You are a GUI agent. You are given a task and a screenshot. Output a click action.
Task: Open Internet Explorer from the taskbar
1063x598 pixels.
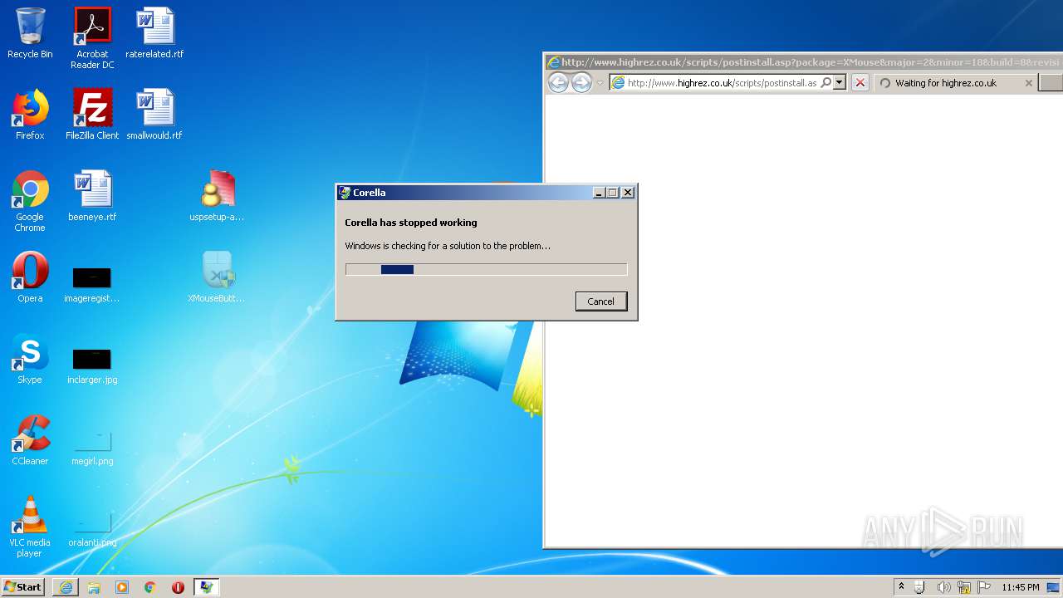(x=66, y=587)
